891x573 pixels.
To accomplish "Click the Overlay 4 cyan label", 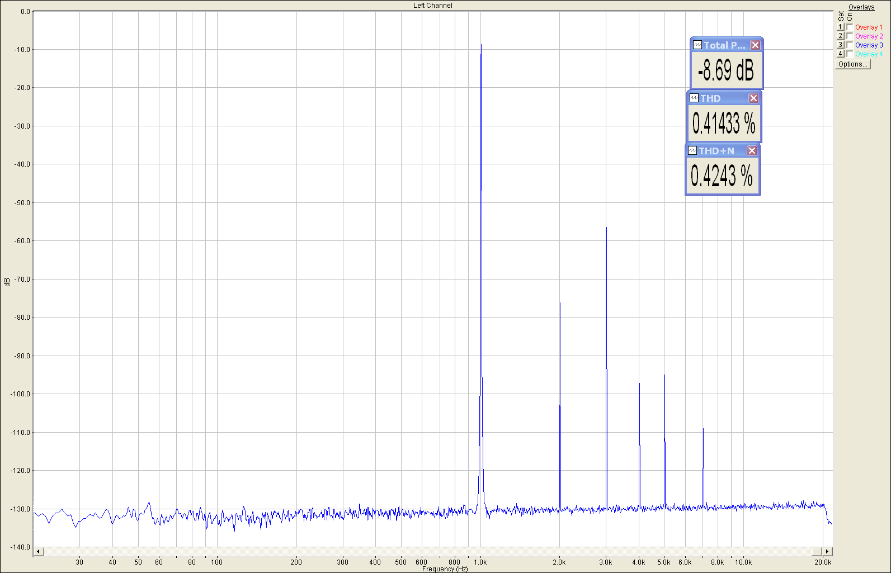I will 869,54.
